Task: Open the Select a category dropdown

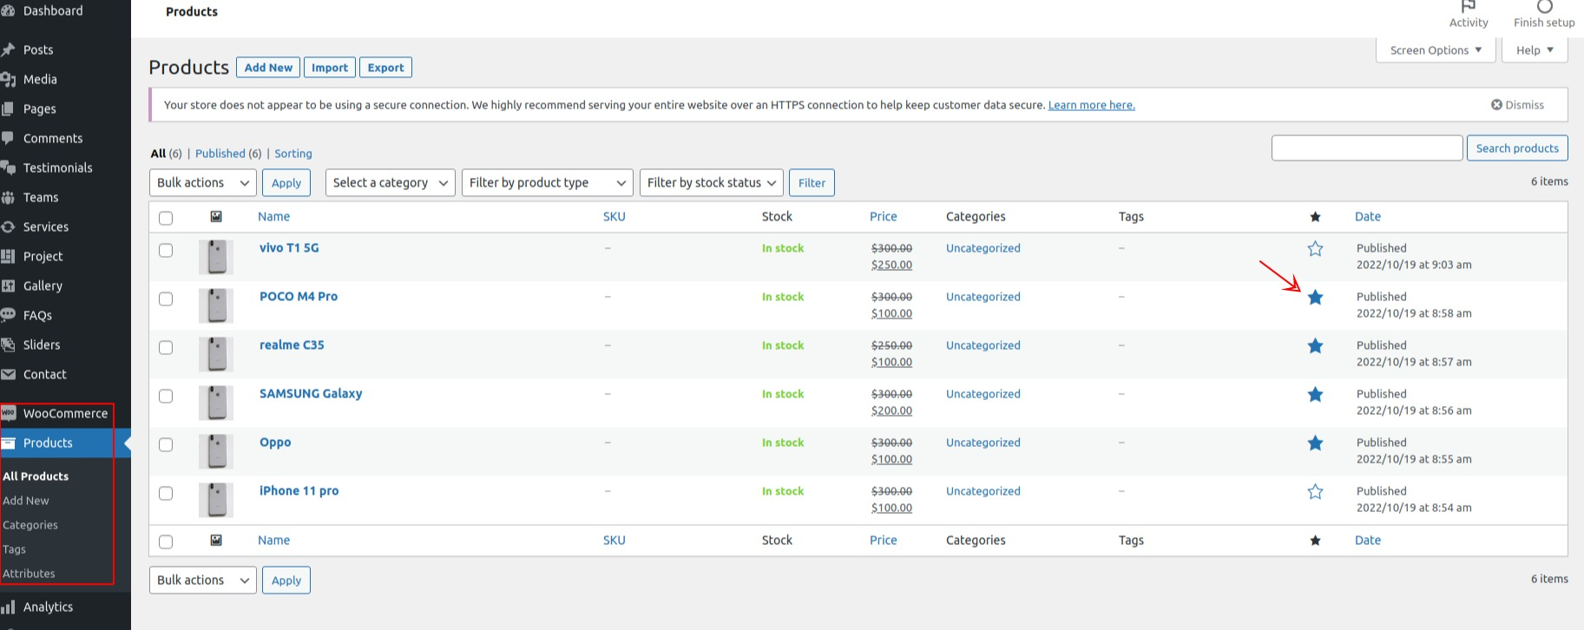Action: [391, 182]
